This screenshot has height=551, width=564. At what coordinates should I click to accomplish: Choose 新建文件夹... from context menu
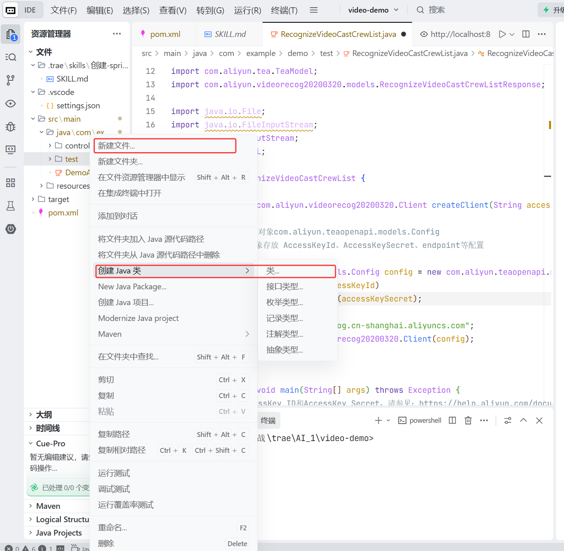click(x=173, y=161)
